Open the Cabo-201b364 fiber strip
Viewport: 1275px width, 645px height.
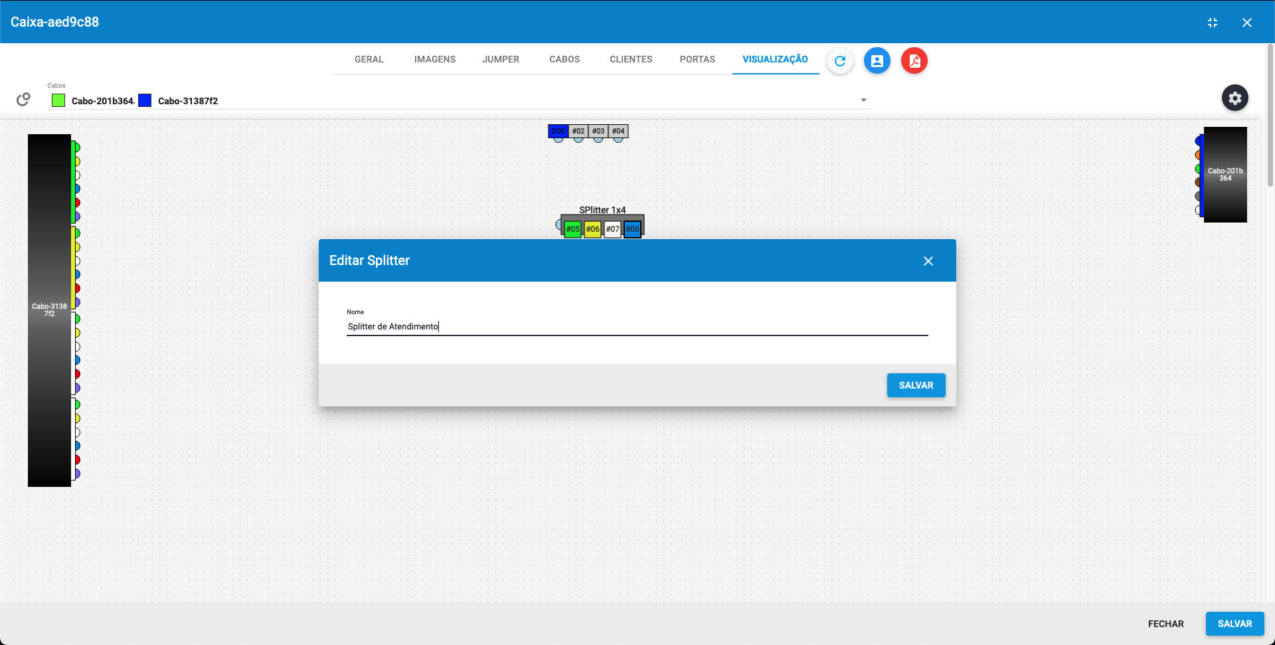(x=1224, y=175)
